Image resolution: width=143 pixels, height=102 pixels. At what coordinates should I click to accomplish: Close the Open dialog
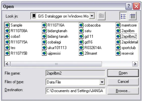pyautogui.click(x=136, y=6)
